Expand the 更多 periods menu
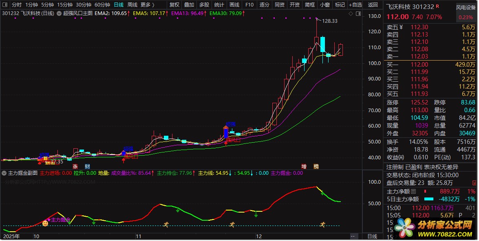This screenshot has height=241, width=479. pos(147,4)
